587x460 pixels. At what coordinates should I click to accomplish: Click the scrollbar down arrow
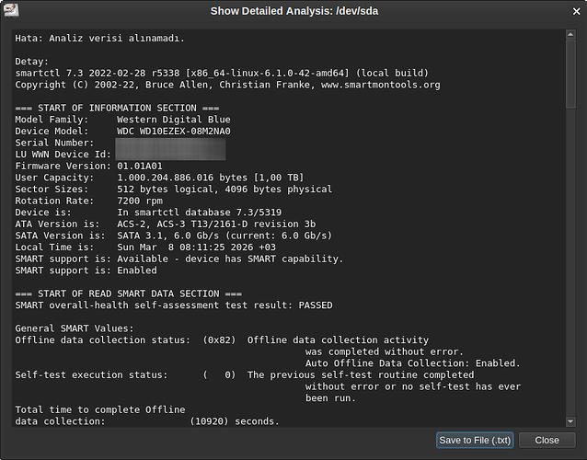(570, 420)
